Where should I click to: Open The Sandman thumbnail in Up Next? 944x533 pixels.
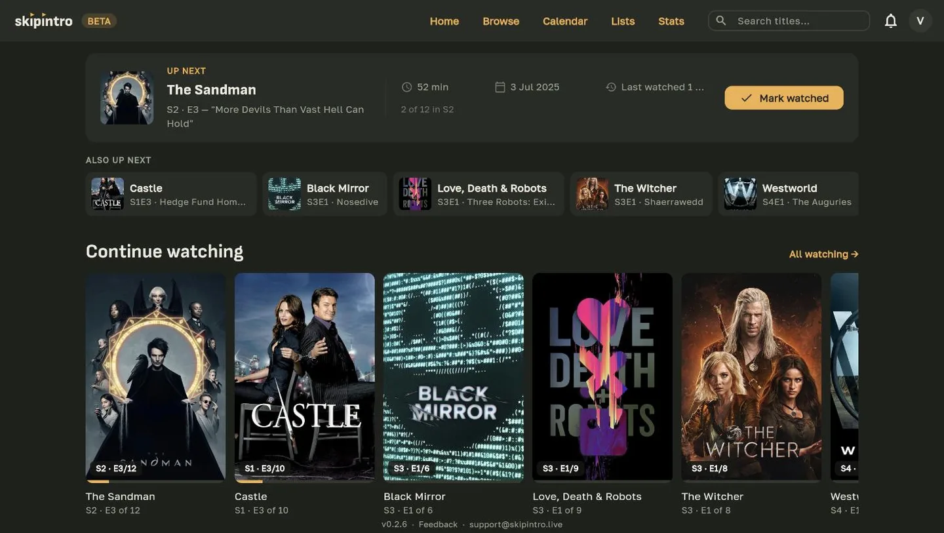pos(127,98)
